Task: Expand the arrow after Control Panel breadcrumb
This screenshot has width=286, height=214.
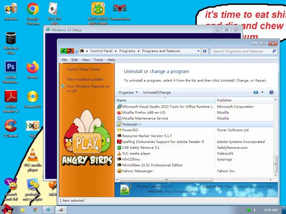Action: coord(116,51)
